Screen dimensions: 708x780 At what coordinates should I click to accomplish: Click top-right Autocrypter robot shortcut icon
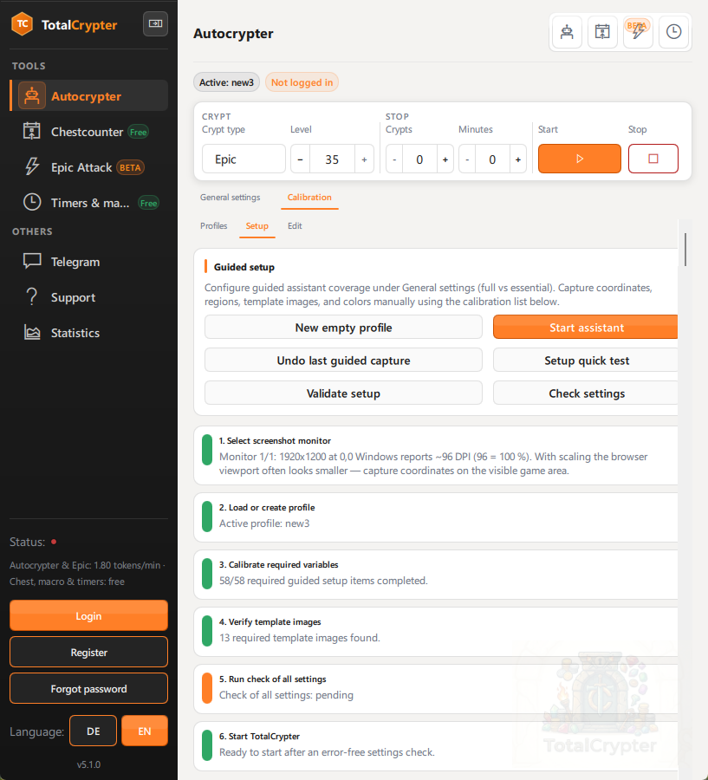[x=567, y=32]
